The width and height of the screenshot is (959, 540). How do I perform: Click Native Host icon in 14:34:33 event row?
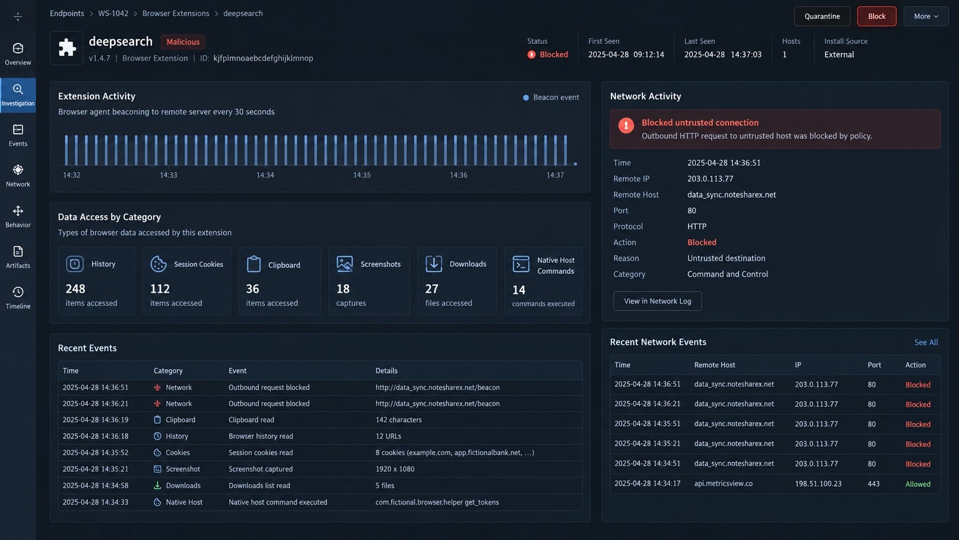[x=157, y=502]
